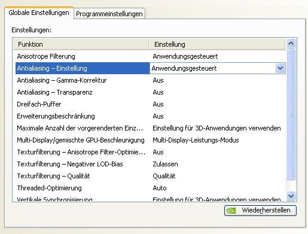The width and height of the screenshot is (308, 234).
Task: Select the Threaded-Optimierung row
Action: pos(151,188)
